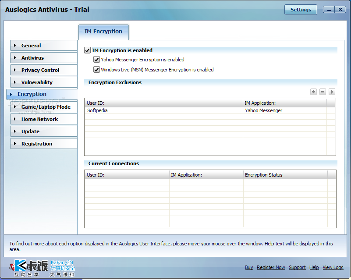Click User ID column header in Current Connections

coord(127,175)
